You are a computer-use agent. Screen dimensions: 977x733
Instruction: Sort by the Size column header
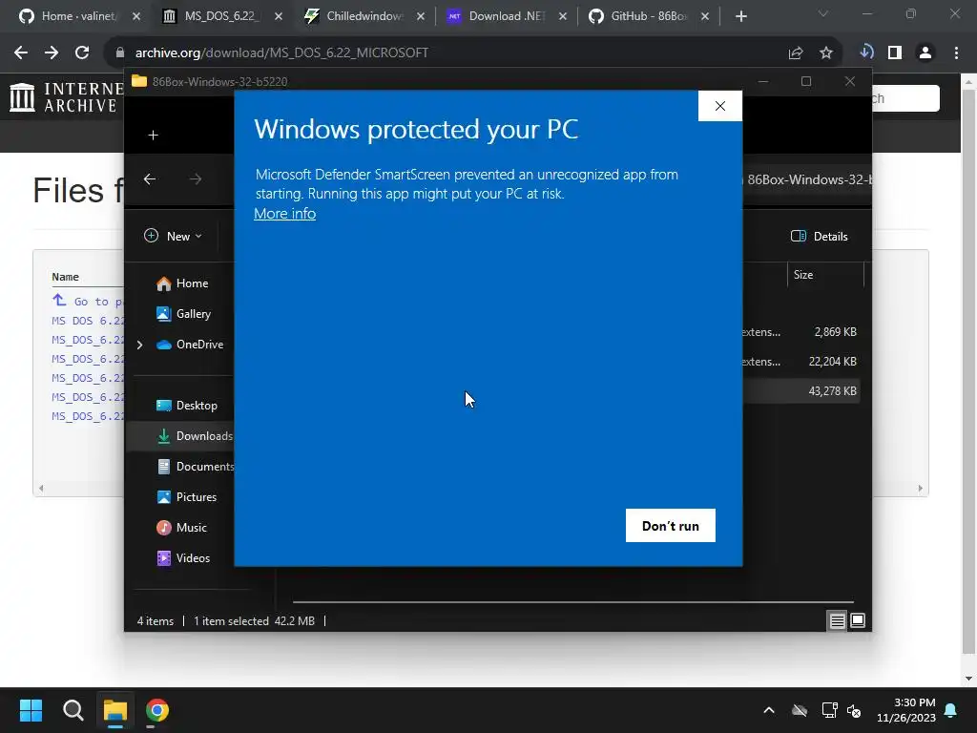pos(825,275)
